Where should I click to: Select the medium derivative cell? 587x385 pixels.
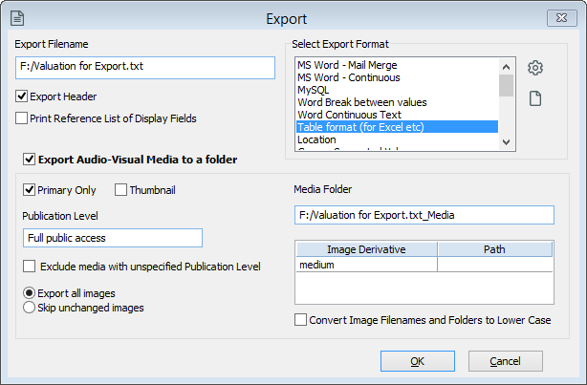[x=366, y=265]
